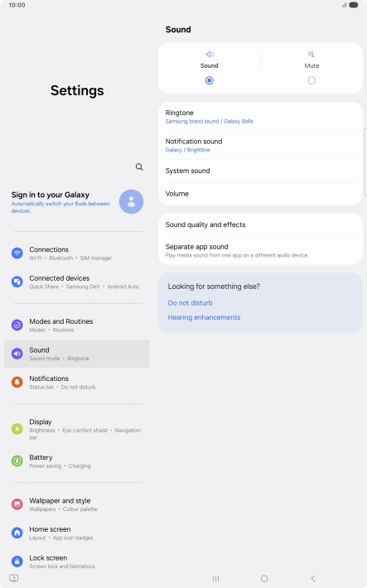Open the Volume settings entry
The height and width of the screenshot is (588, 367).
pos(260,194)
